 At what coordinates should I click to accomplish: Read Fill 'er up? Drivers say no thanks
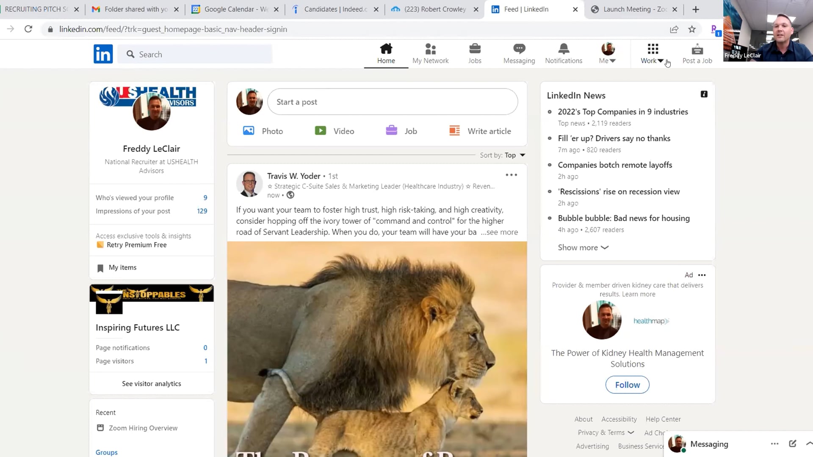point(614,138)
